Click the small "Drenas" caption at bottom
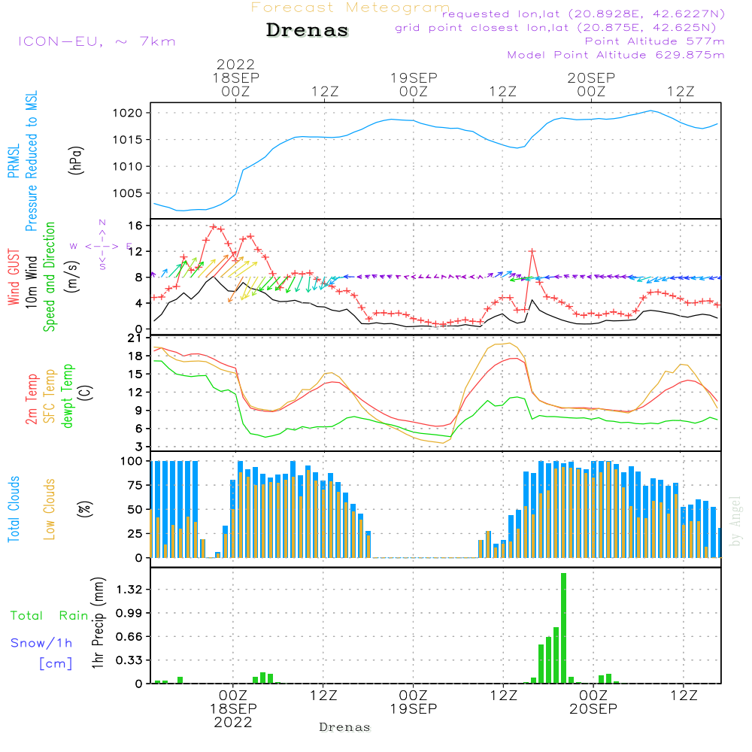The height and width of the screenshot is (752, 752). (344, 727)
